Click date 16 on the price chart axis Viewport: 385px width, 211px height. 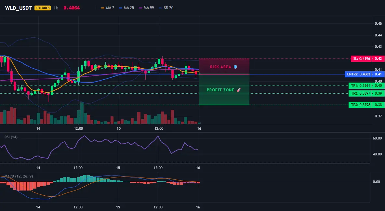199,128
